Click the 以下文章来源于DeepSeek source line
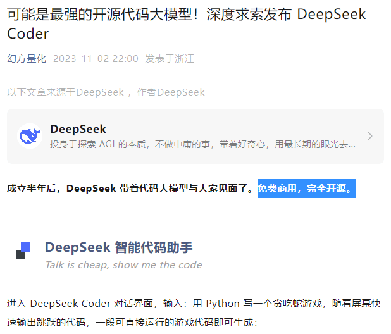391x334 pixels. click(x=106, y=92)
